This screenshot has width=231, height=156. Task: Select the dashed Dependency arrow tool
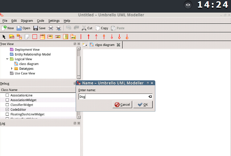point(96,37)
